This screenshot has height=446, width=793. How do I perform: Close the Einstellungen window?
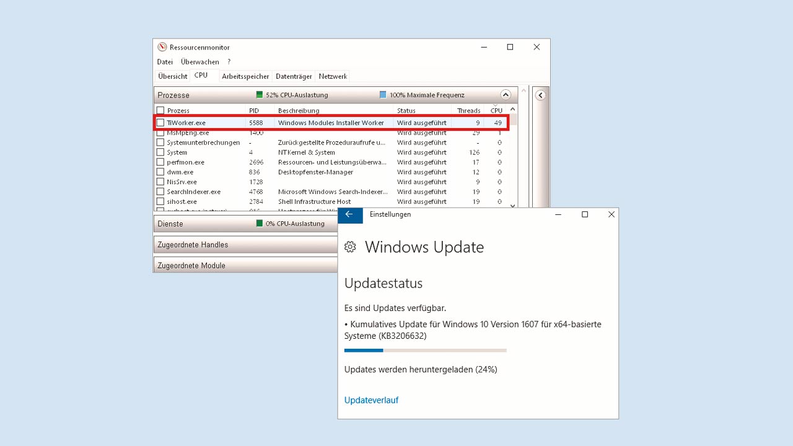pyautogui.click(x=611, y=214)
